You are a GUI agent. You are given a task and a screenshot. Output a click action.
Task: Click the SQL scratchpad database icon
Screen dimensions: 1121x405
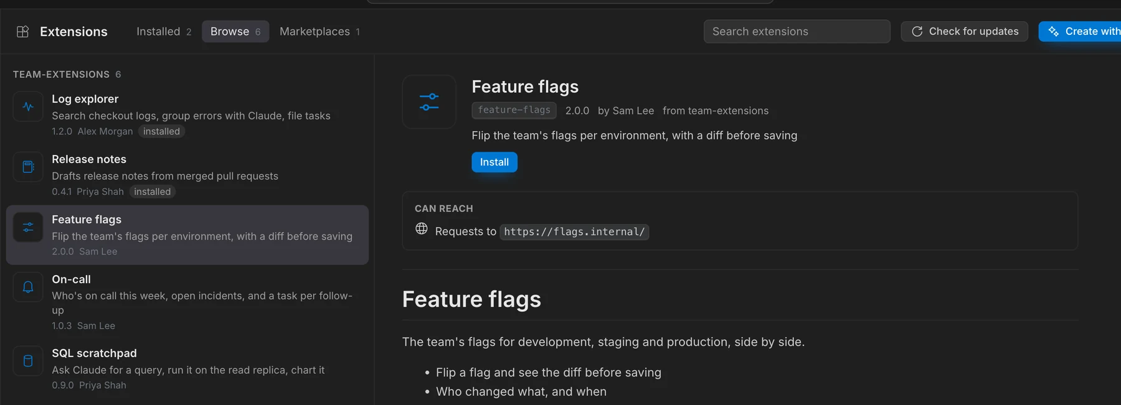(28, 361)
